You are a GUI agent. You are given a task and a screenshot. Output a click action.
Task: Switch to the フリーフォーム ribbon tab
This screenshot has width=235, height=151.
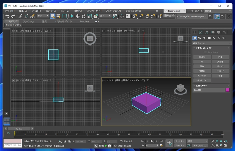point(28,22)
